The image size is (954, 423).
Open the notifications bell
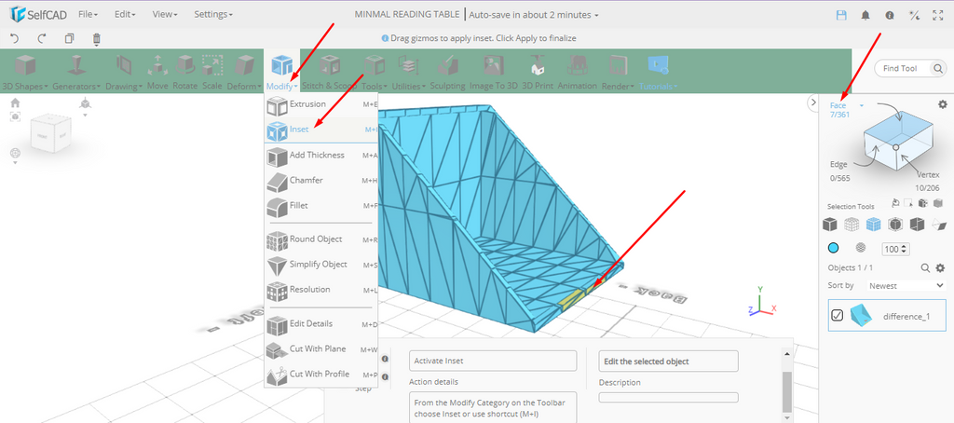[865, 16]
